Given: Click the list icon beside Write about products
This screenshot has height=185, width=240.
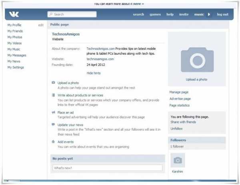Looking at the screenshot, I should pyautogui.click(x=54, y=95).
